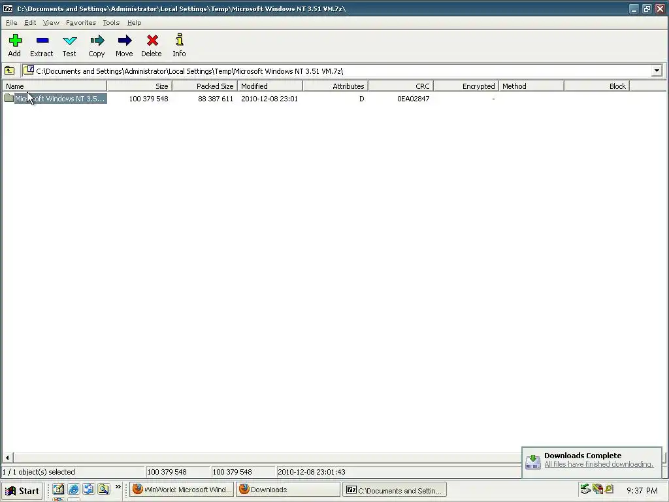Open the Edit menu
This screenshot has width=669, height=502.
point(30,23)
